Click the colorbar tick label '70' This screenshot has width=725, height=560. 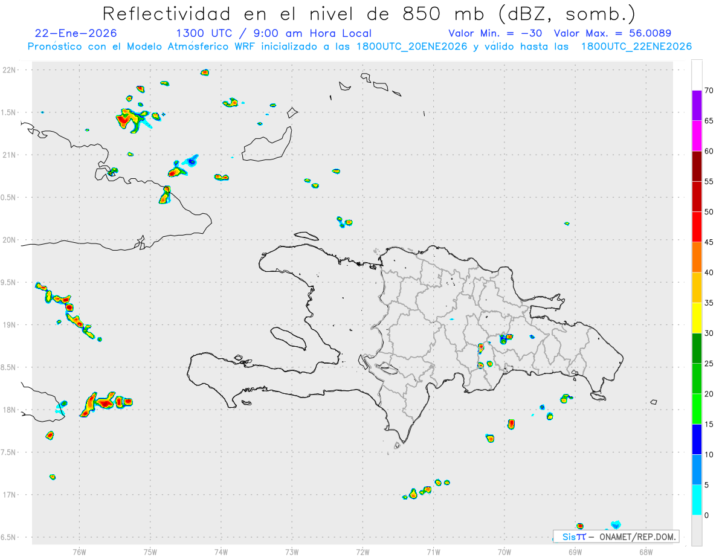[709, 91]
